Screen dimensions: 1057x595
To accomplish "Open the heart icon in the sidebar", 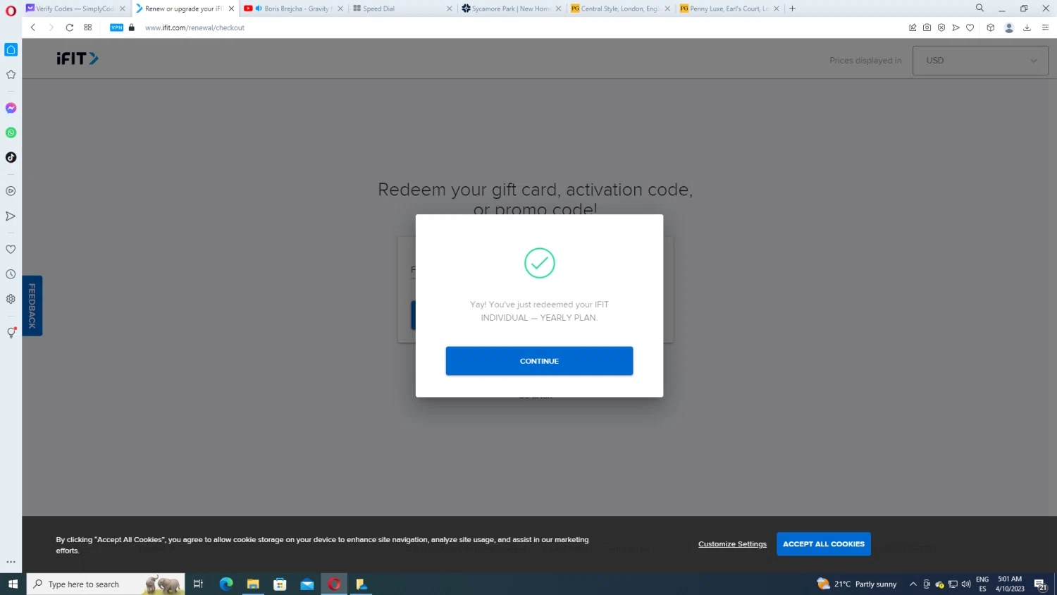I will click(11, 250).
